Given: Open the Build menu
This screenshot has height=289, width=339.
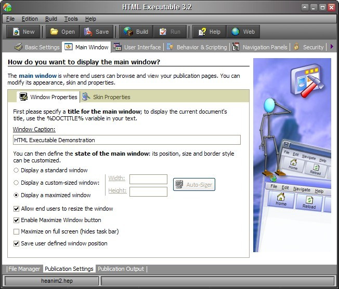Looking at the screenshot, I should (x=51, y=19).
